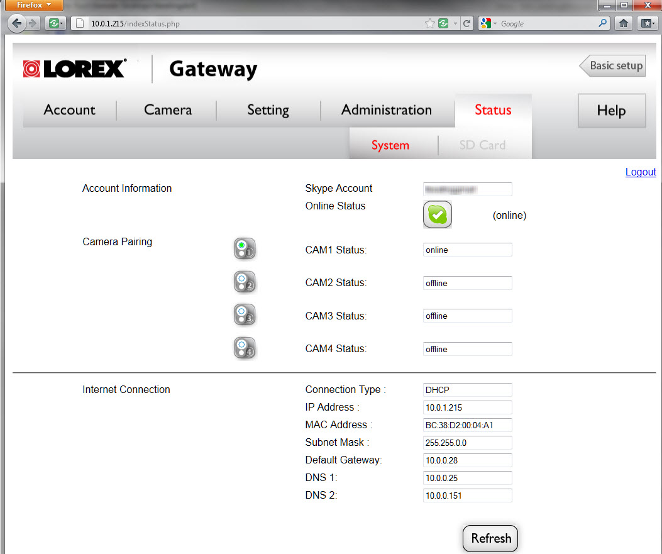This screenshot has width=662, height=554.
Task: Click the IP Address field
Action: click(x=467, y=407)
